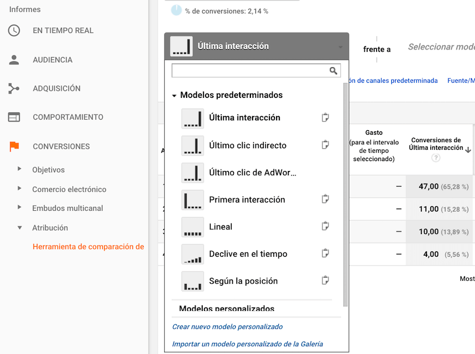The image size is (475, 354).
Task: Click the 4,00 (5,56 %) conversions cell
Action: pyautogui.click(x=439, y=254)
